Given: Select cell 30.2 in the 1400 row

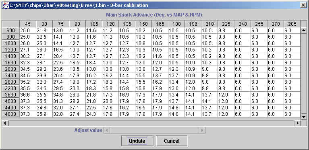Looking at the screenshot, I should [x=28, y=56].
